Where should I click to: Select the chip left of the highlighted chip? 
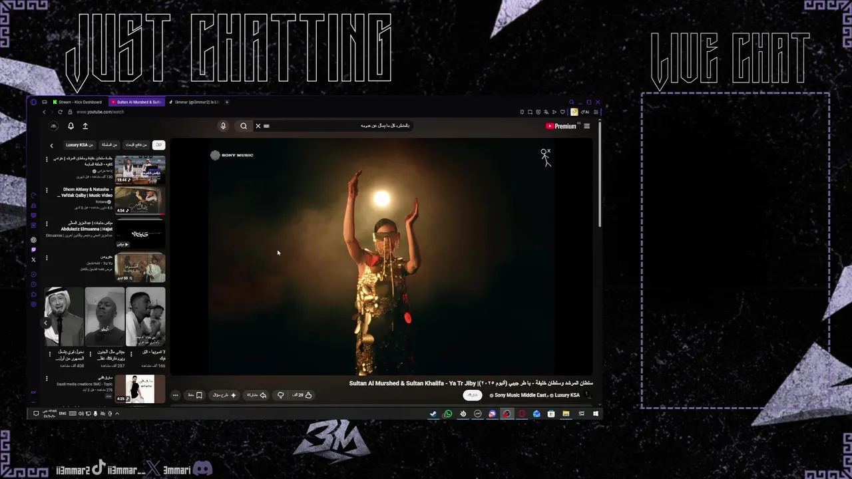click(x=136, y=145)
